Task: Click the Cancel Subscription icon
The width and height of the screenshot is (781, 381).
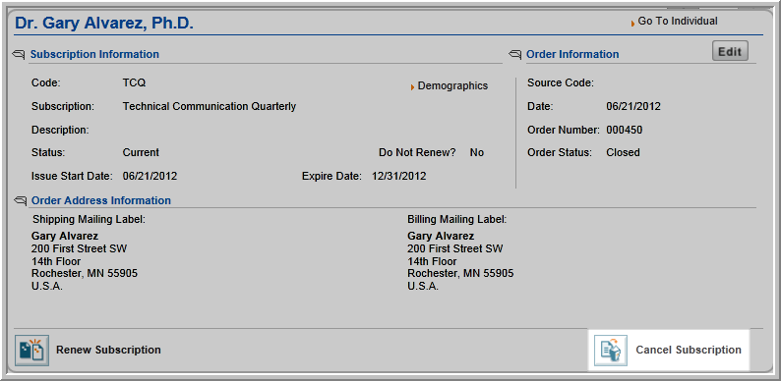Action: (610, 351)
